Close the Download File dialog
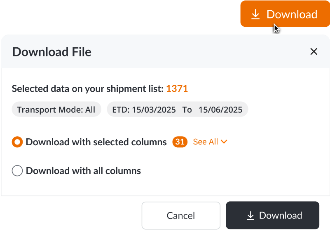The width and height of the screenshot is (330, 235). pyautogui.click(x=314, y=51)
